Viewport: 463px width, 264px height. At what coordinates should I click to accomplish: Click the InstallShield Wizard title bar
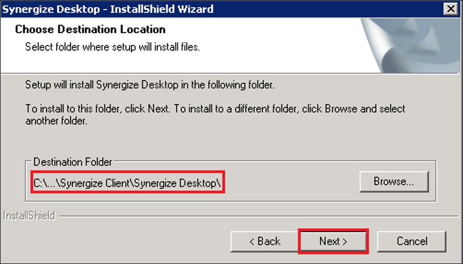pos(205,9)
